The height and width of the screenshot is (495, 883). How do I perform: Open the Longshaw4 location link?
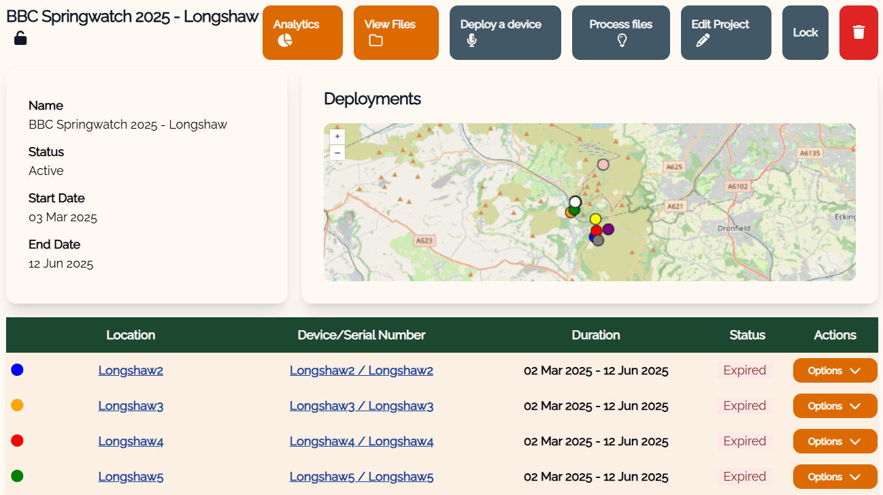[x=131, y=441]
